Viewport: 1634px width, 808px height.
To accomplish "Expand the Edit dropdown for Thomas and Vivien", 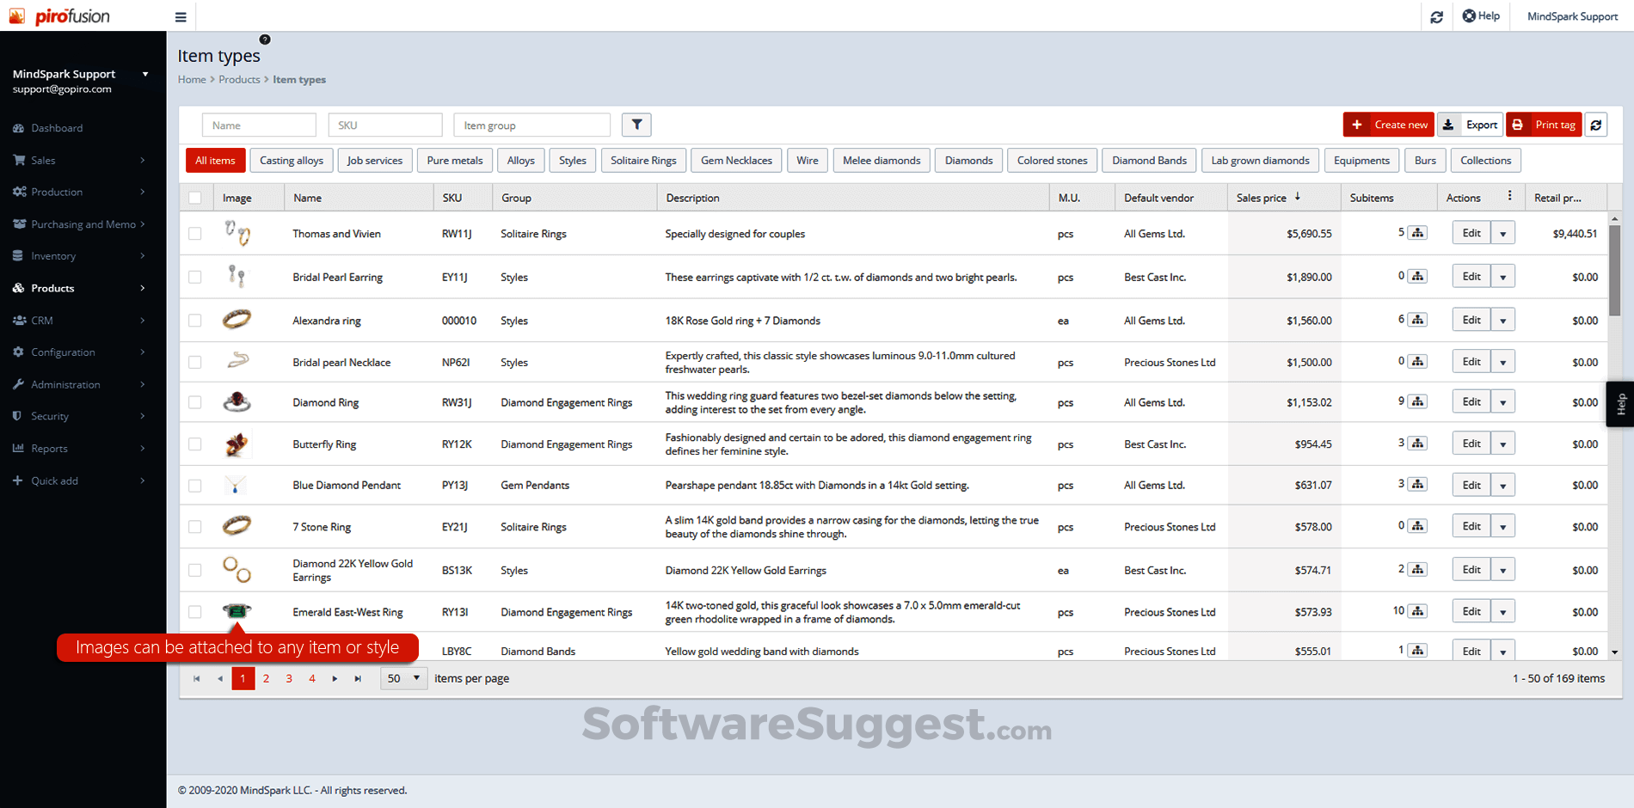I will point(1503,232).
